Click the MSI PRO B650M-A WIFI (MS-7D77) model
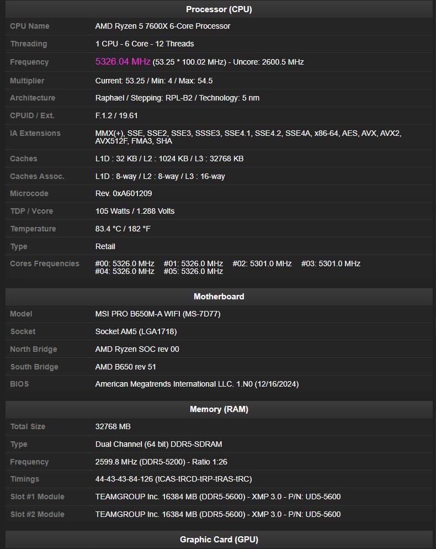Viewport: 436px width, 549px height. 158,314
